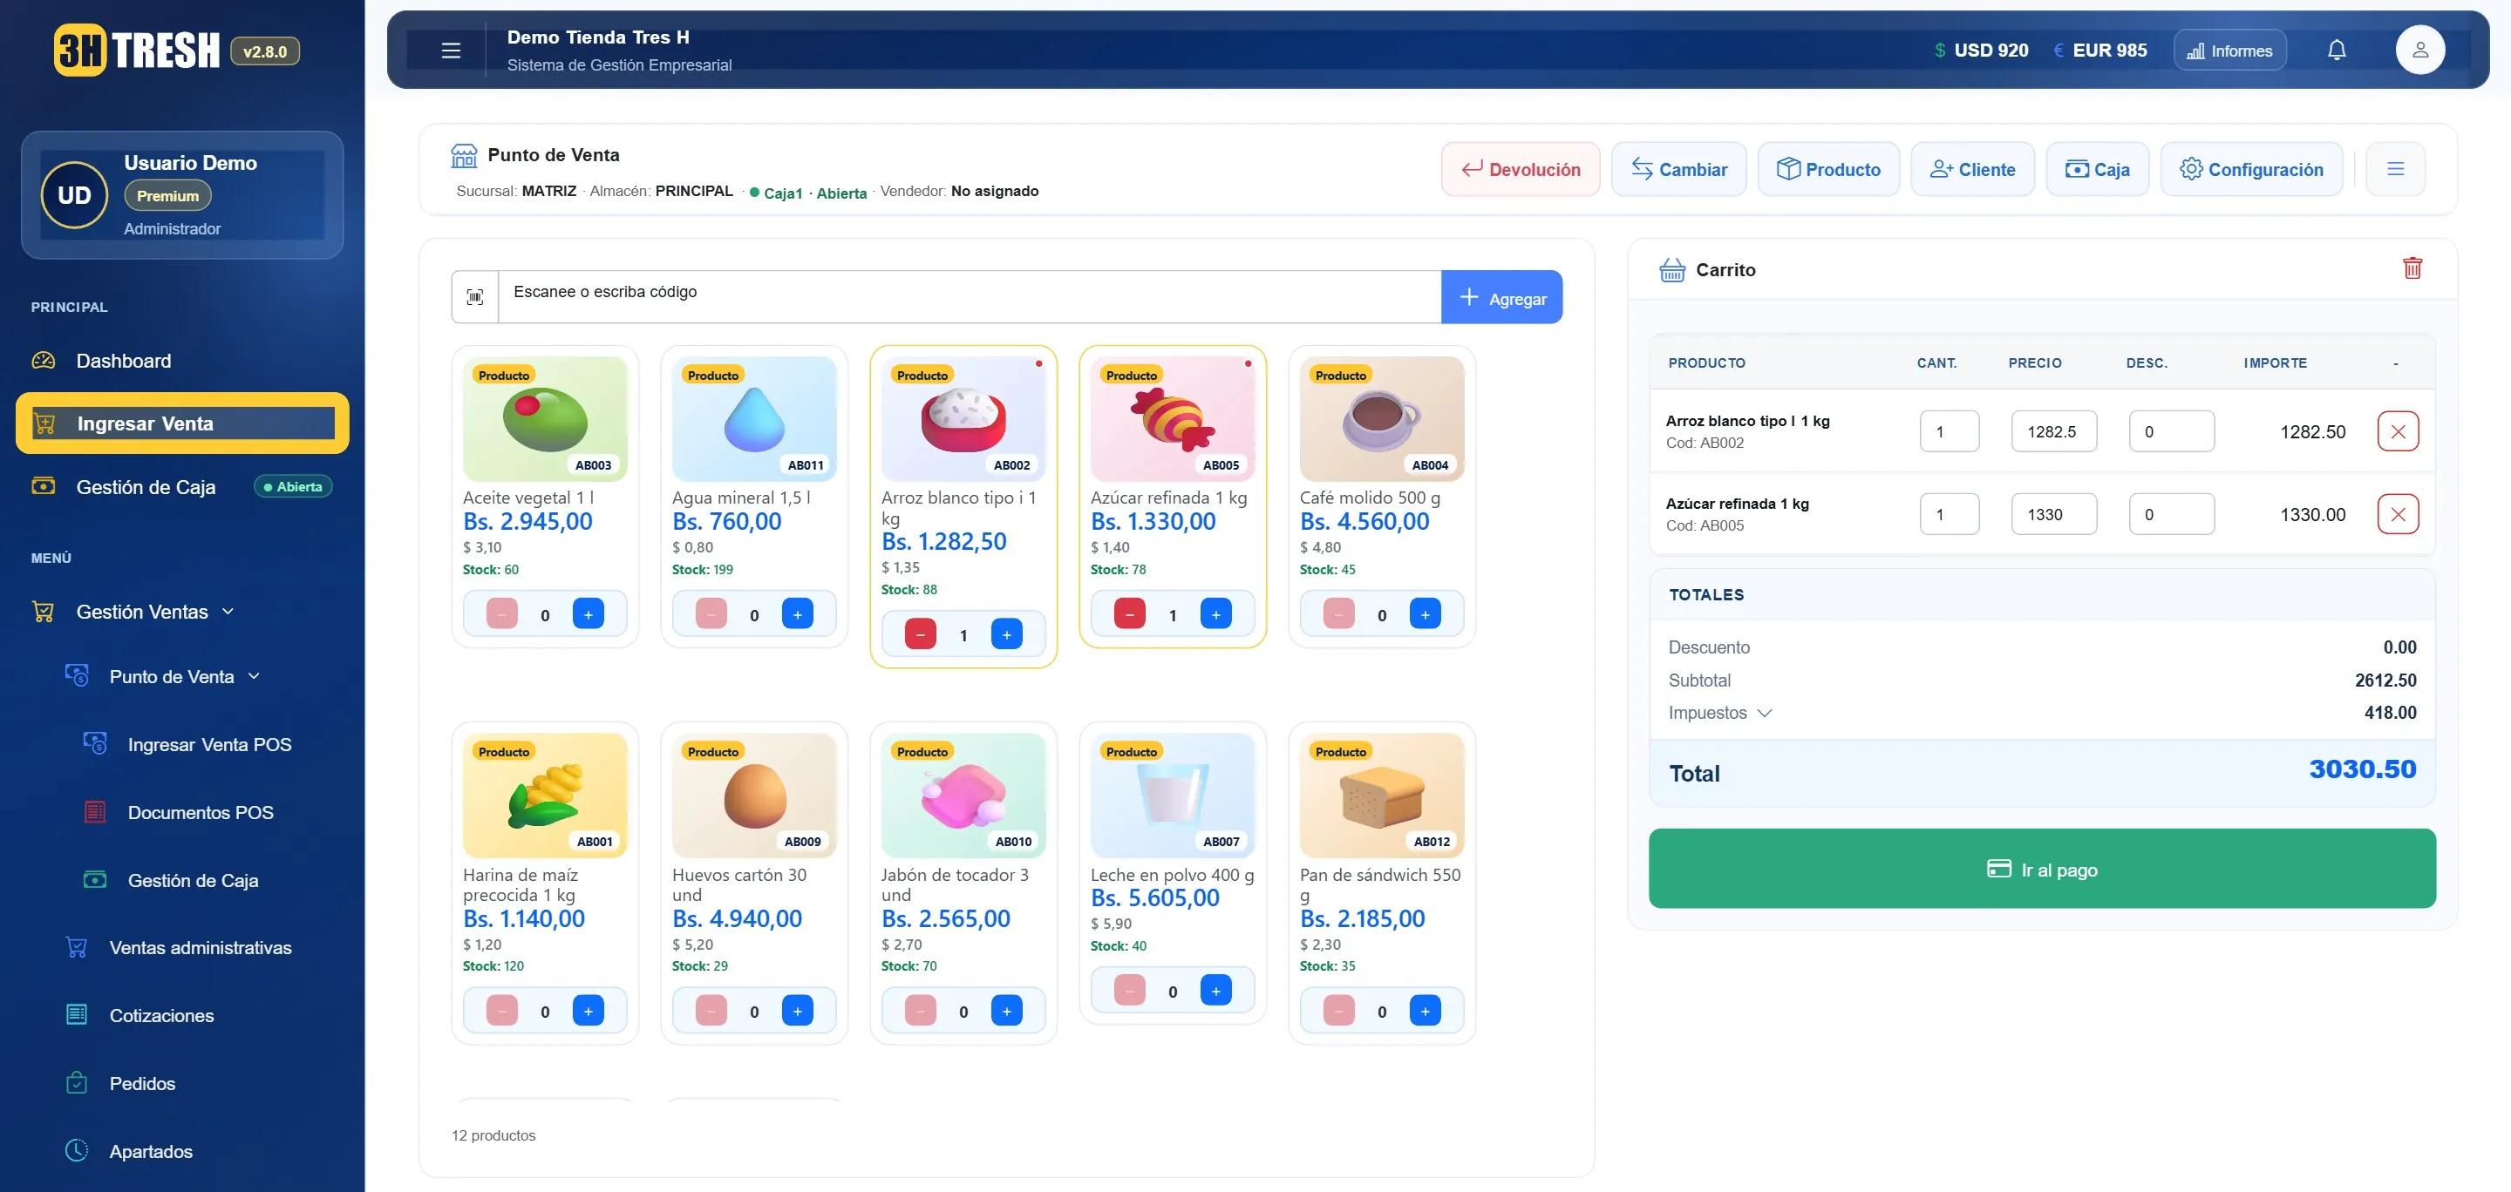Viewport: 2511px width, 1192px height.
Task: Click the green Ir al pago button
Action: click(x=2041, y=869)
